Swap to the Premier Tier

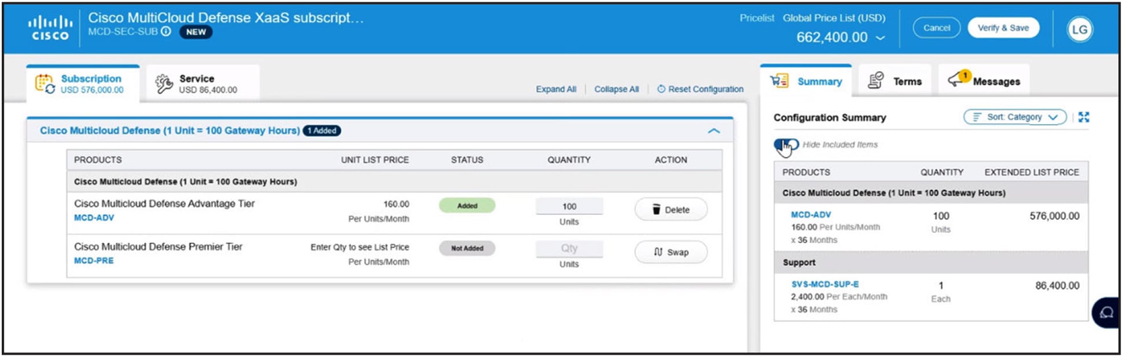pos(671,252)
